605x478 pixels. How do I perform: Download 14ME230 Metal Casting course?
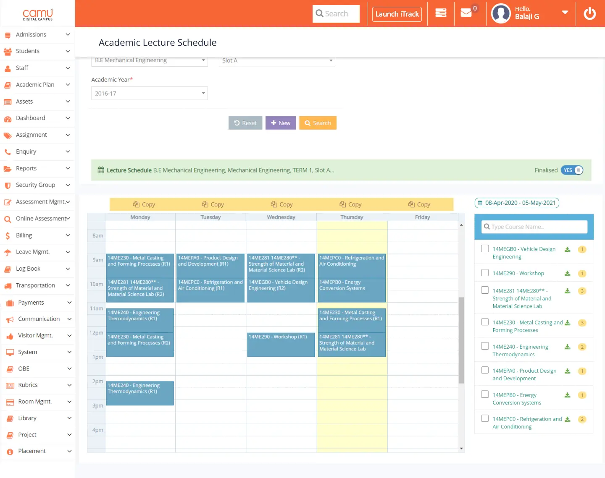(567, 323)
